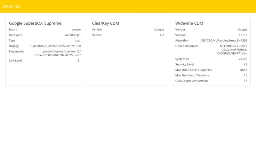This screenshot has height=144, width=256.
Task: Click the 'Max Number of Sessions' label
Action: pyautogui.click(x=192, y=75)
